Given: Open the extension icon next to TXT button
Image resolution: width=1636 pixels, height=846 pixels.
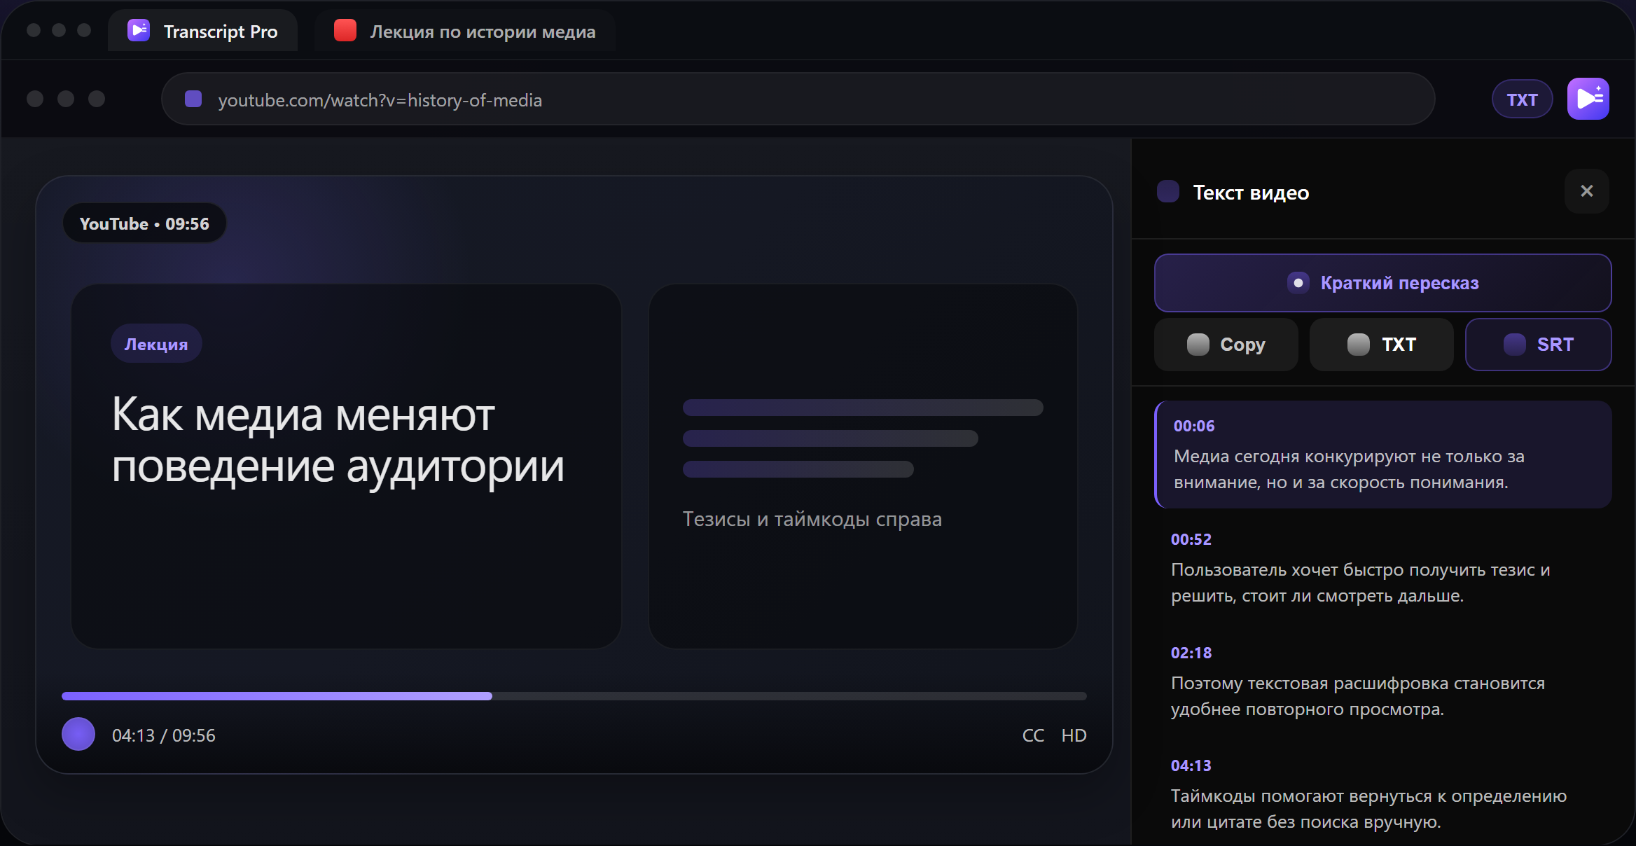Looking at the screenshot, I should pyautogui.click(x=1588, y=98).
